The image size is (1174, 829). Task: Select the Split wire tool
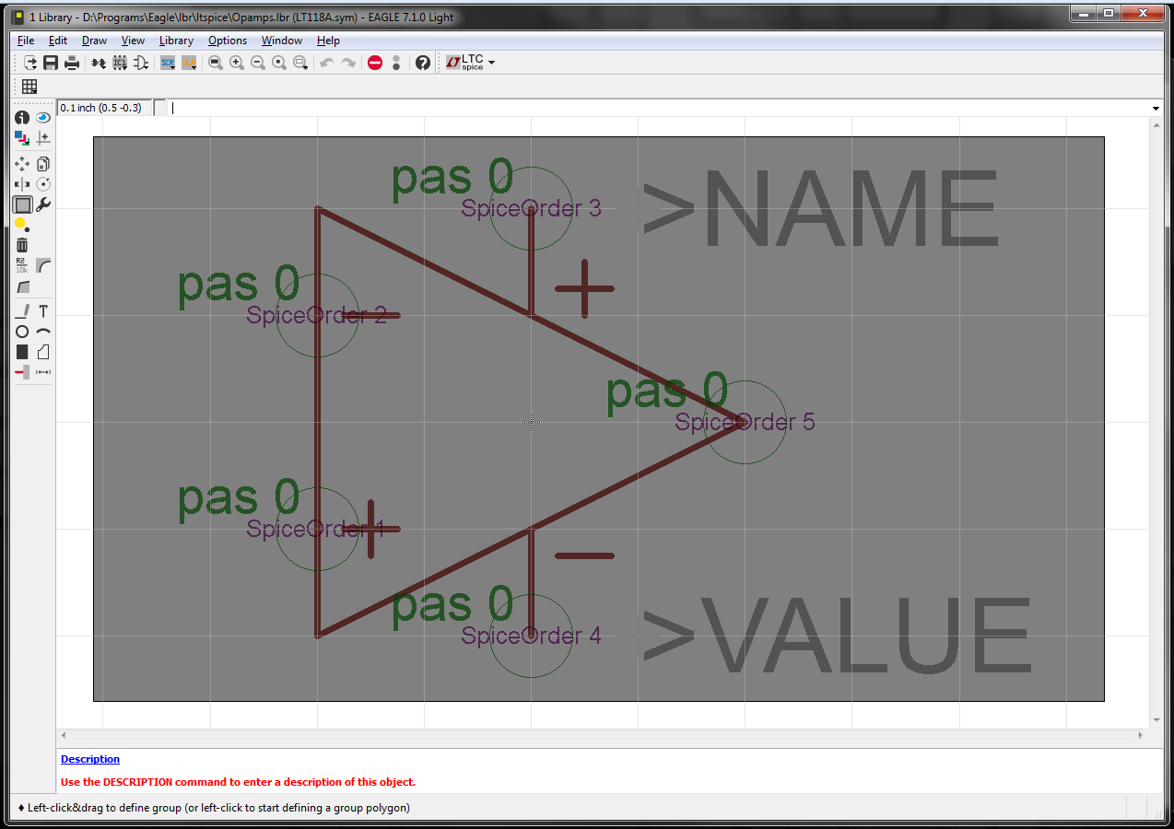coord(22,286)
